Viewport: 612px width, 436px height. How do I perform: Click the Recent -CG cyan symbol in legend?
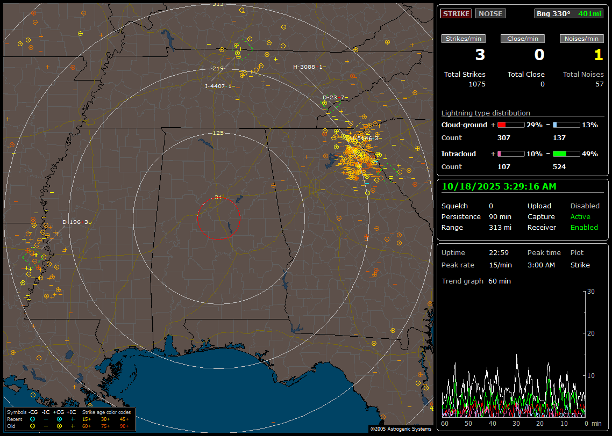[33, 419]
